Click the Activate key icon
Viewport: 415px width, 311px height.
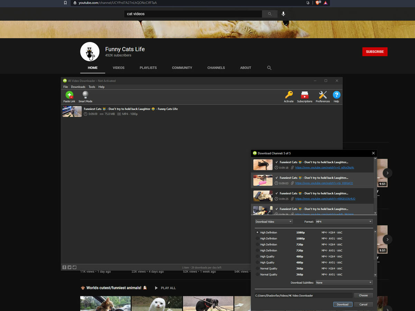point(289,95)
